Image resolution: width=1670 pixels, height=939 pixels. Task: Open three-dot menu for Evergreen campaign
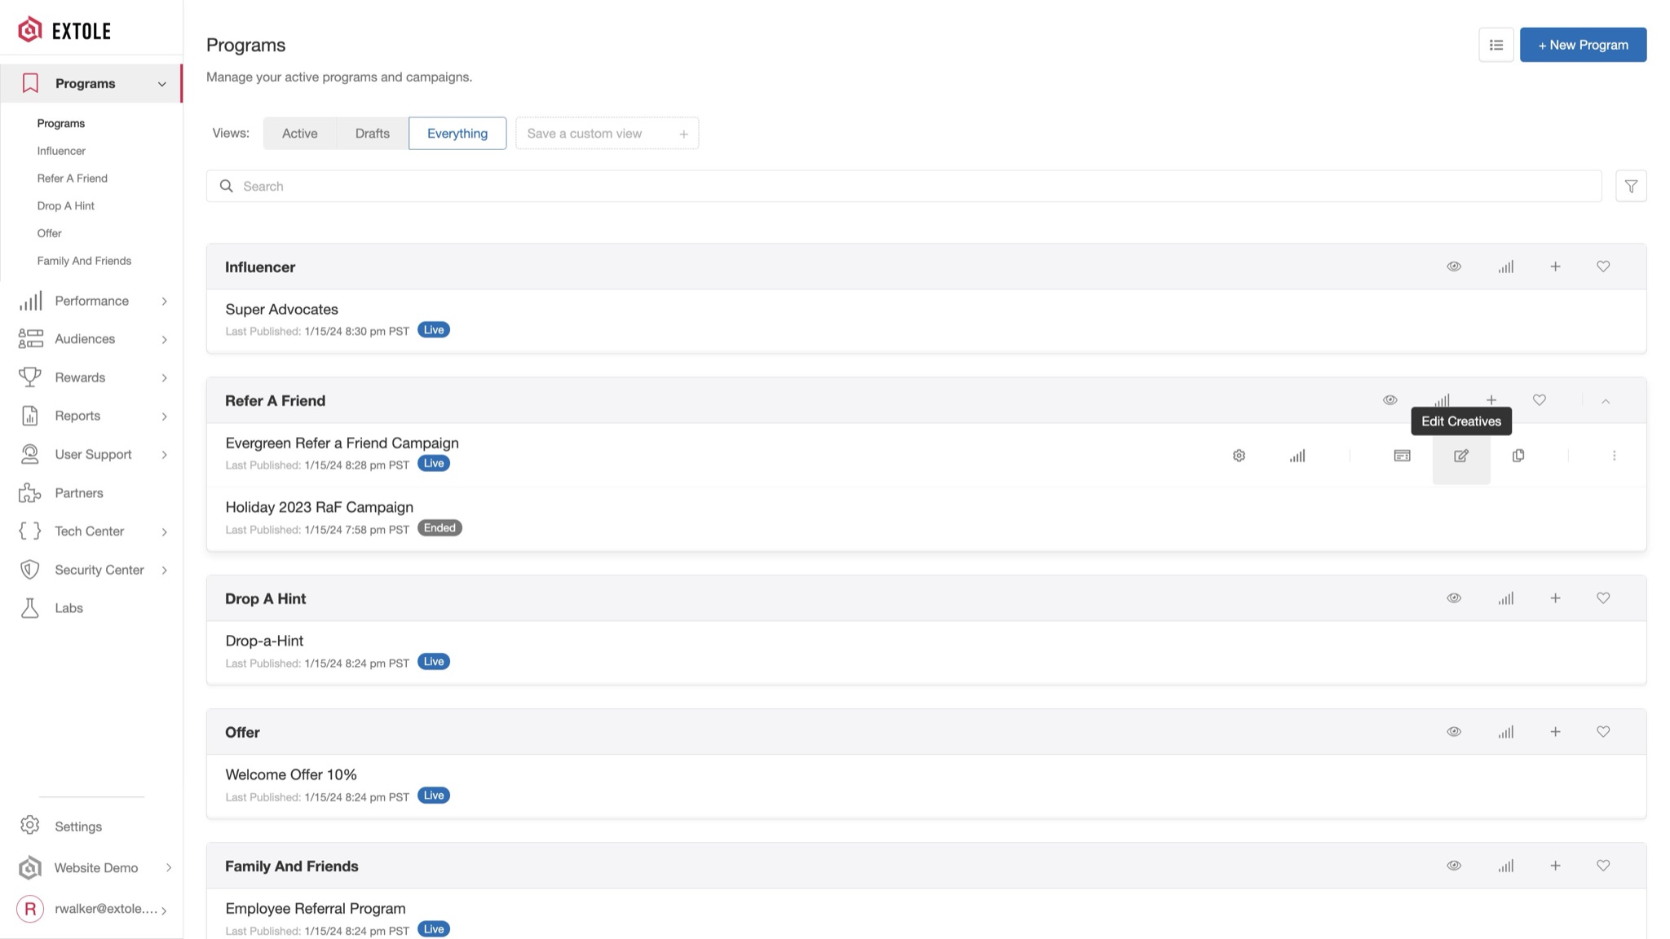tap(1614, 456)
